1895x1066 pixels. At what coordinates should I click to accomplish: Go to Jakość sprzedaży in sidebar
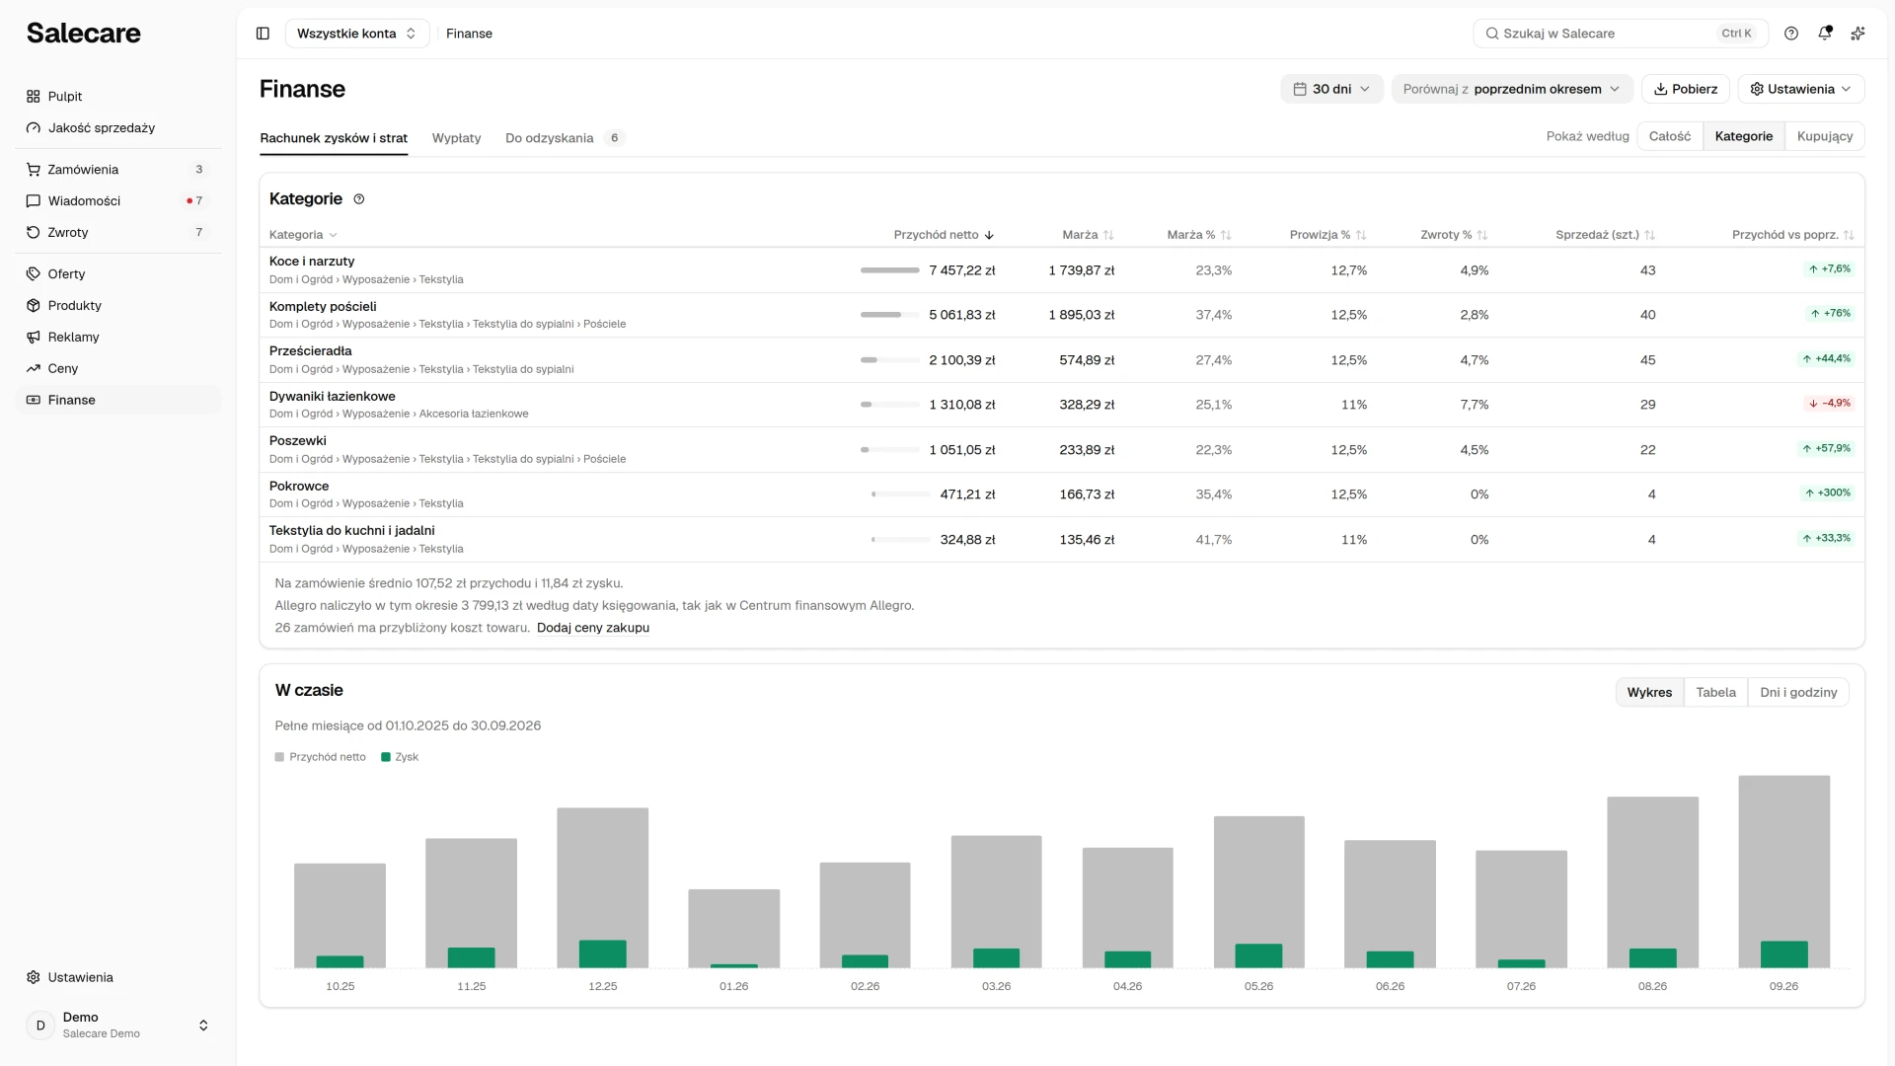click(x=118, y=128)
